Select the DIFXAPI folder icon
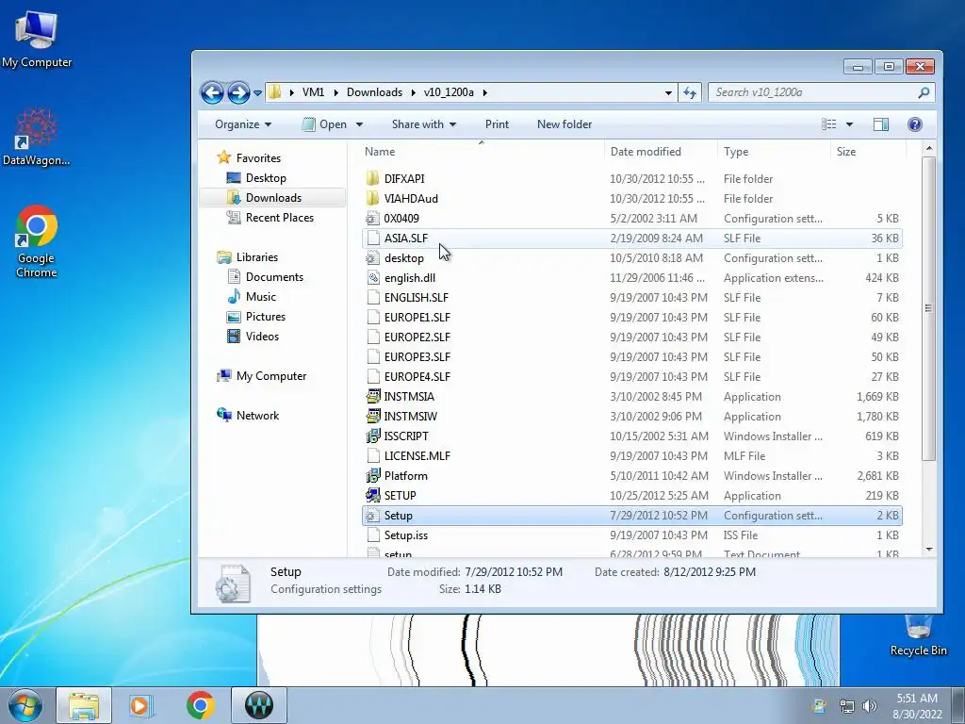965x724 pixels. (x=372, y=178)
